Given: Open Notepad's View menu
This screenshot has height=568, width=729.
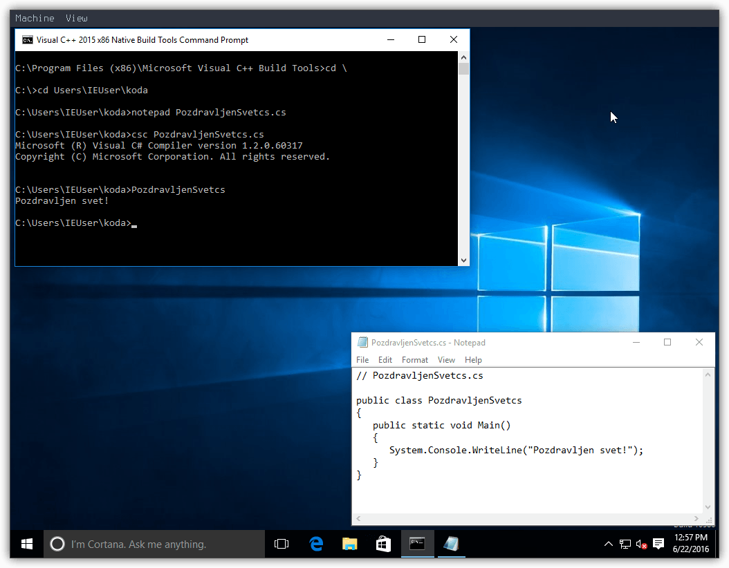Looking at the screenshot, I should pos(446,360).
